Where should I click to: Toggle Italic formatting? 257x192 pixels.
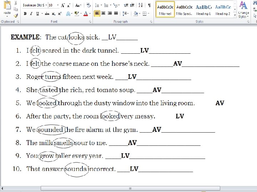[x=31, y=14]
